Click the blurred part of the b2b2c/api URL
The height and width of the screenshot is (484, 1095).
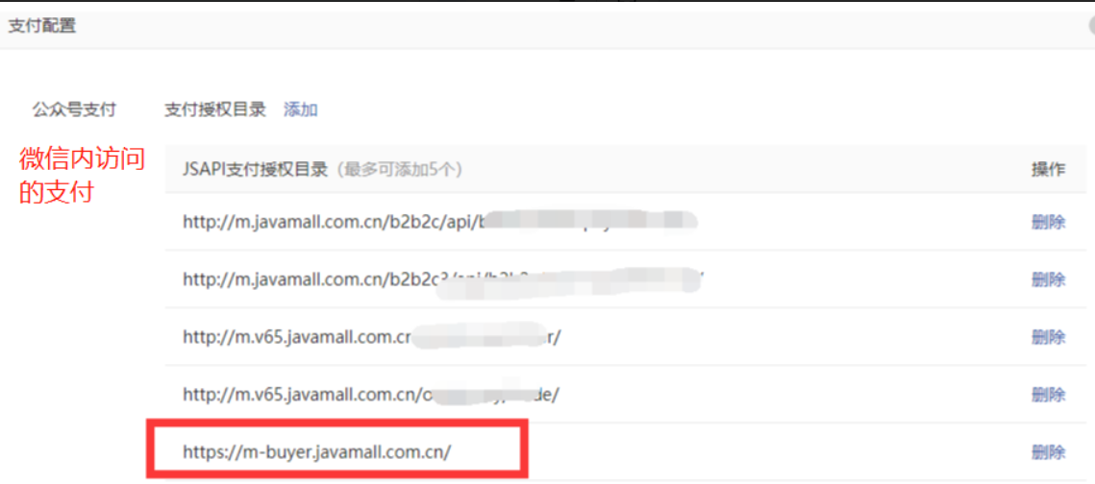pyautogui.click(x=588, y=222)
